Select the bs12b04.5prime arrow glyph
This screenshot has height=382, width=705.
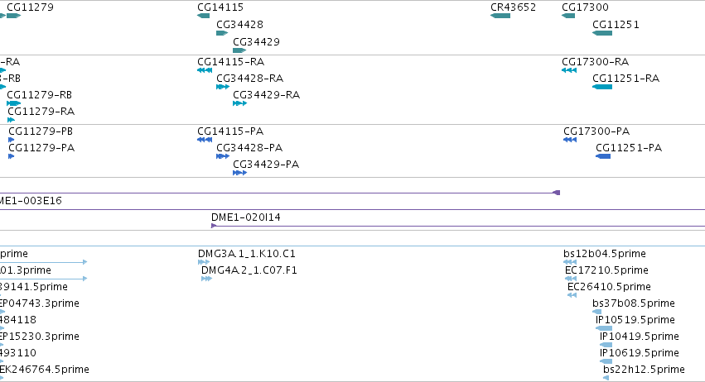[x=570, y=262]
